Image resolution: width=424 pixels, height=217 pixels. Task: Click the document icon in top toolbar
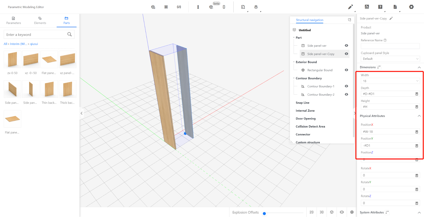coord(395,7)
